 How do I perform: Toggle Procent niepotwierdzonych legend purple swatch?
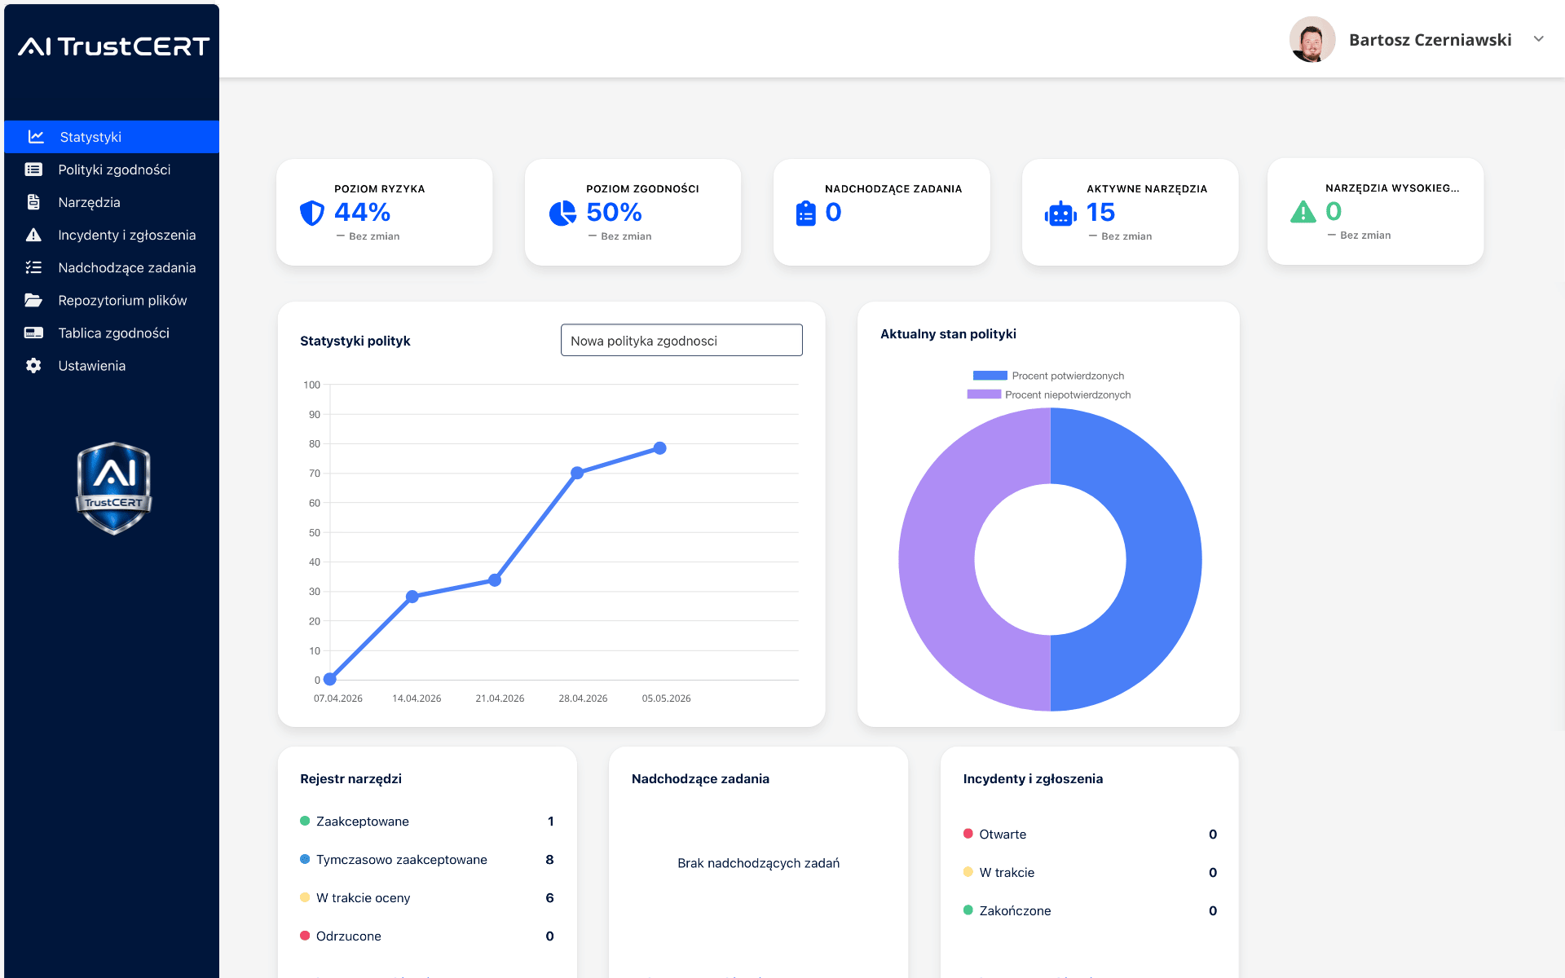tap(984, 394)
